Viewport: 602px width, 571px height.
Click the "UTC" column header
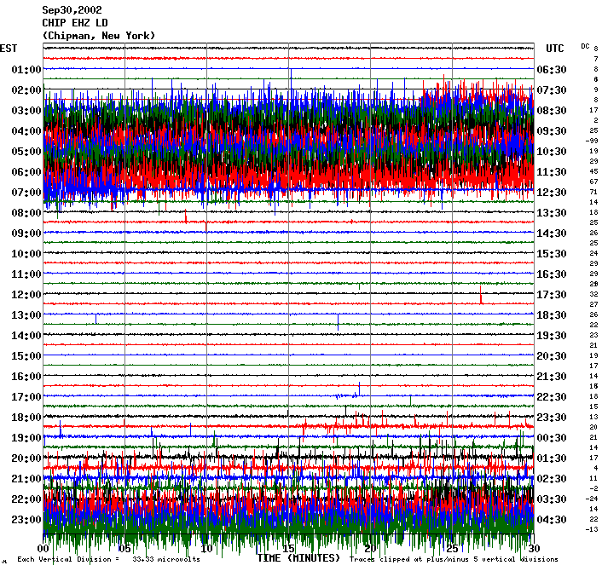(555, 49)
